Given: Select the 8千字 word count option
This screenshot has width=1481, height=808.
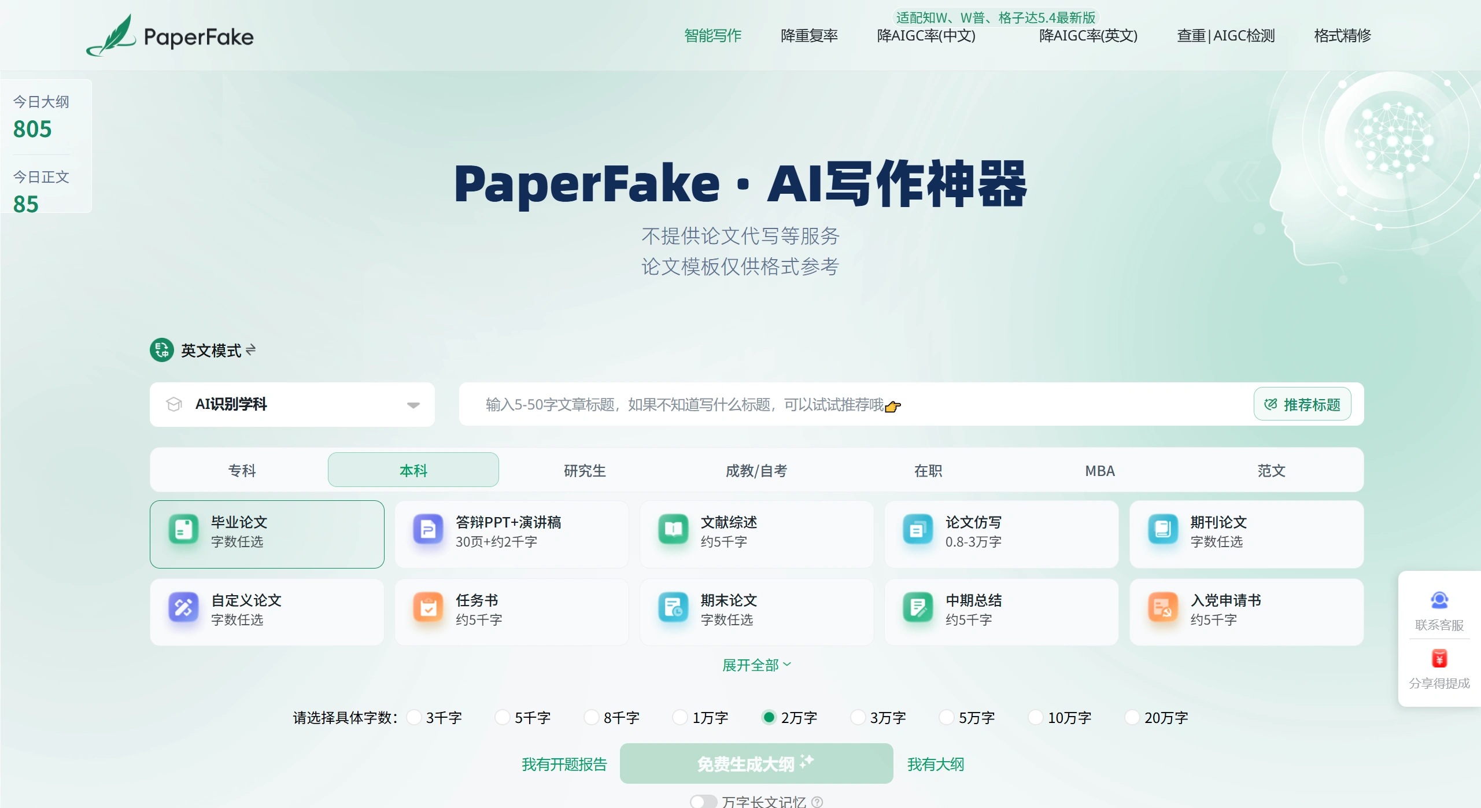Looking at the screenshot, I should pos(591,717).
